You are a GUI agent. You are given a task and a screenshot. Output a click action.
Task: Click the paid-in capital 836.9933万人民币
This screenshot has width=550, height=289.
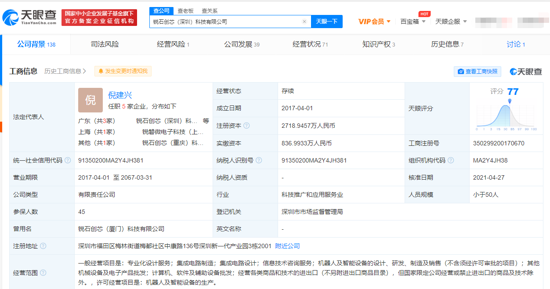coord(307,143)
